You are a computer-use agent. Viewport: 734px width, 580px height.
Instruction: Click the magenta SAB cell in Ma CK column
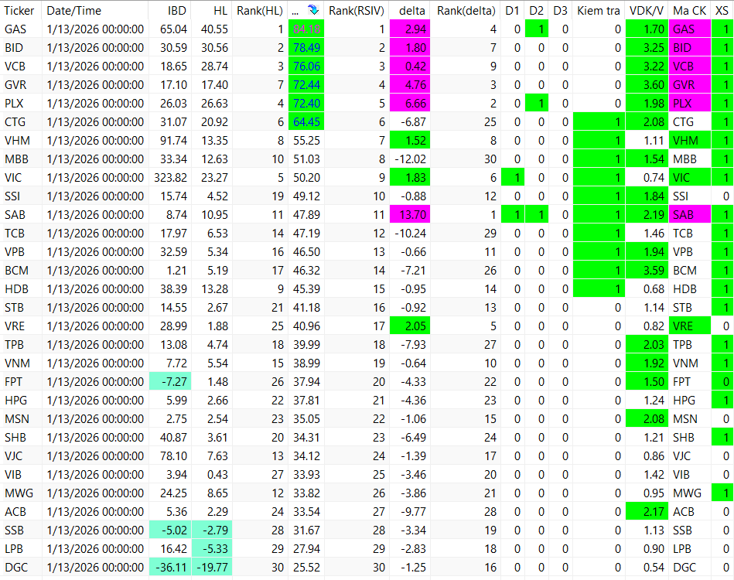point(690,215)
